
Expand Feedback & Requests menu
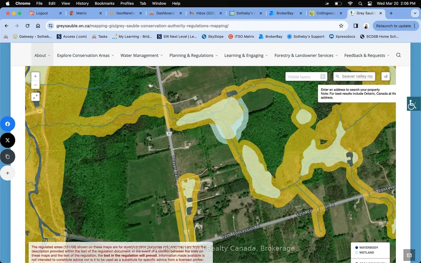[367, 55]
